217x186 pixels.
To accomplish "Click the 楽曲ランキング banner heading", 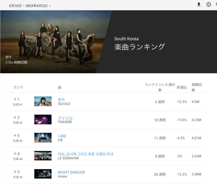I will tap(140, 47).
